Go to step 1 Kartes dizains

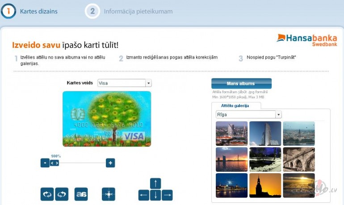pos(29,11)
